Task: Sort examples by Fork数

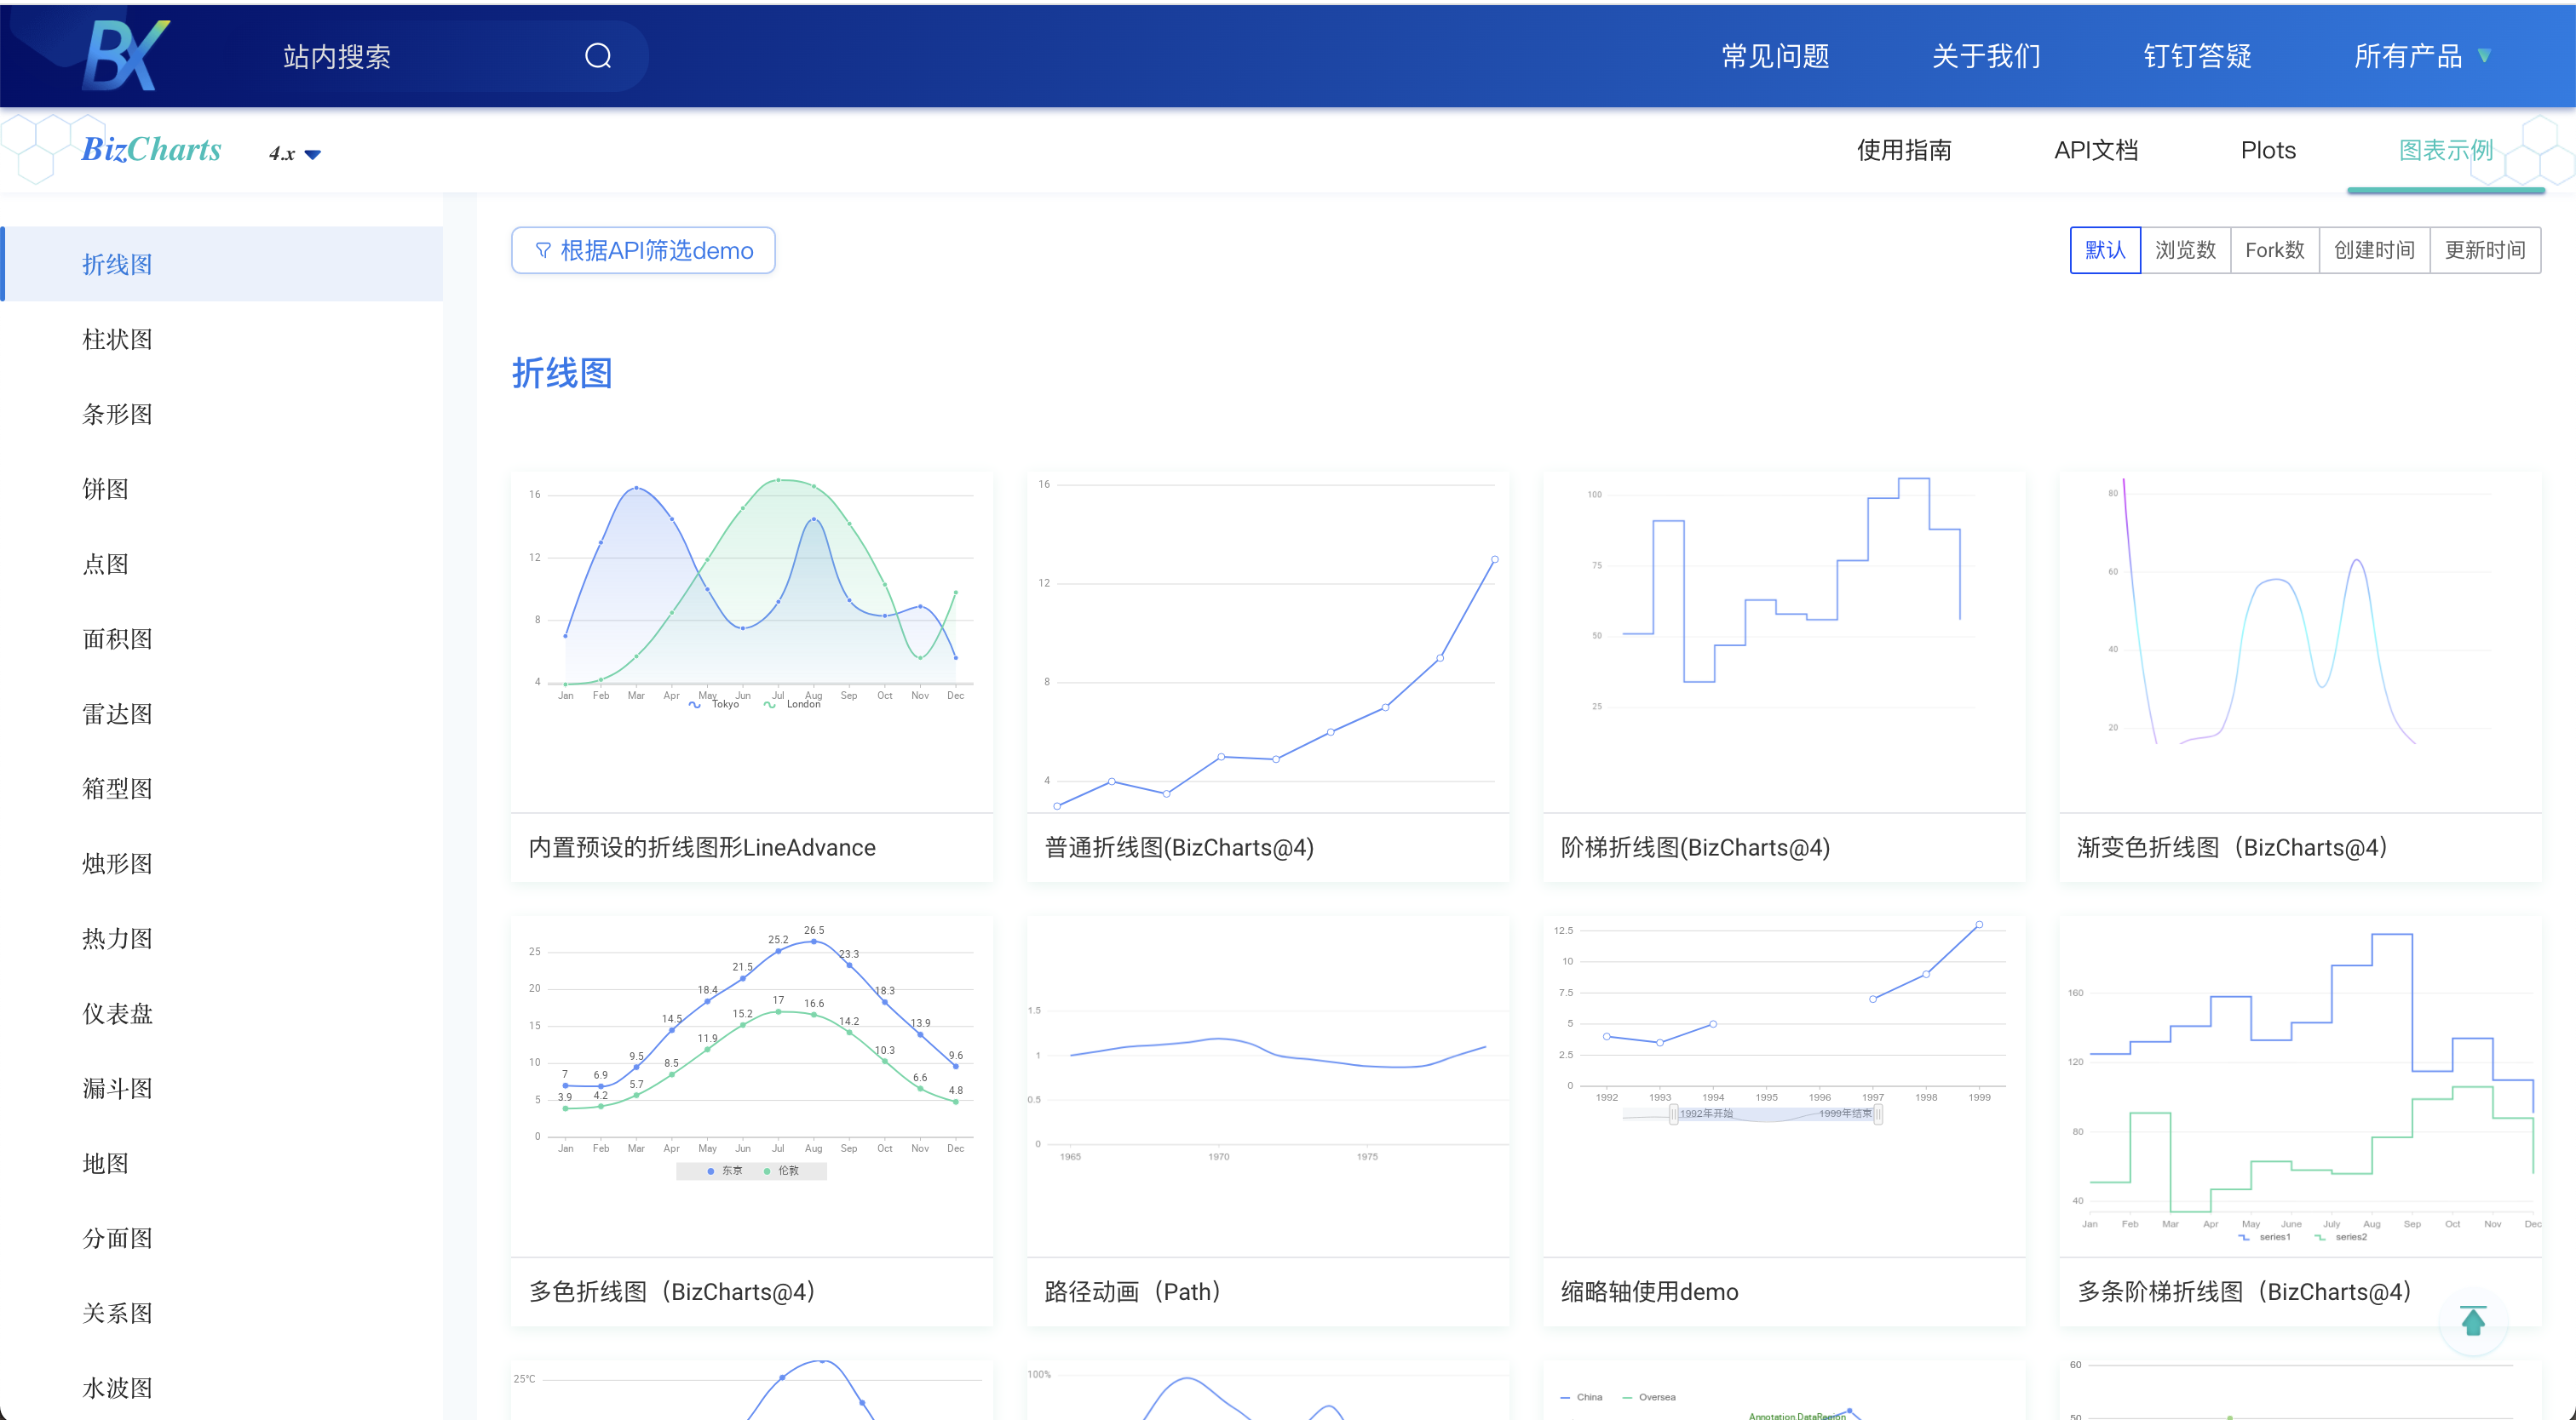Action: click(x=2275, y=249)
